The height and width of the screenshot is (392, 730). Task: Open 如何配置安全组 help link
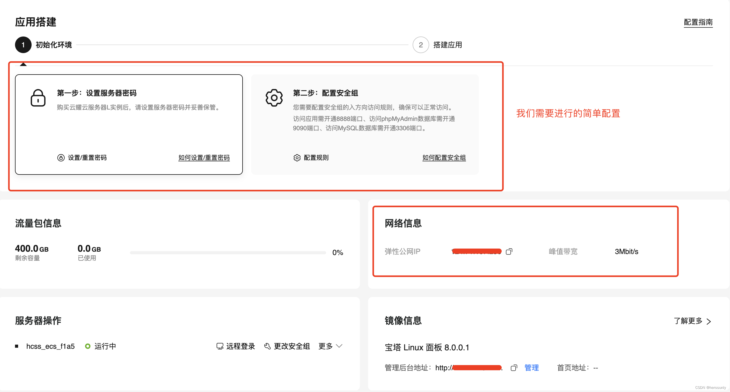pyautogui.click(x=444, y=158)
